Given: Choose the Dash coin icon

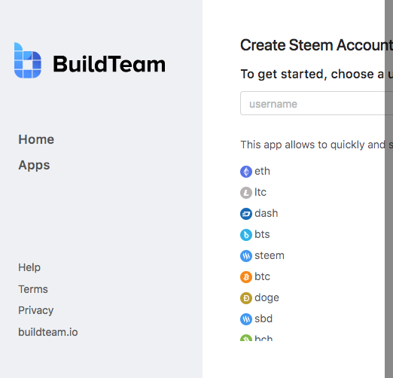Looking at the screenshot, I should click(x=246, y=214).
